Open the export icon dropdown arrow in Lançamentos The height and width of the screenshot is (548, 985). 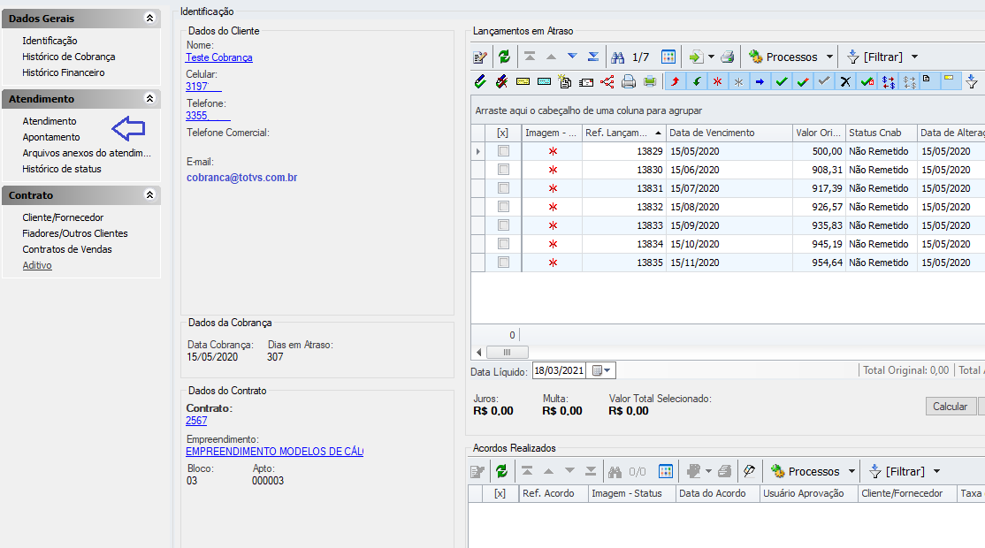pos(711,57)
